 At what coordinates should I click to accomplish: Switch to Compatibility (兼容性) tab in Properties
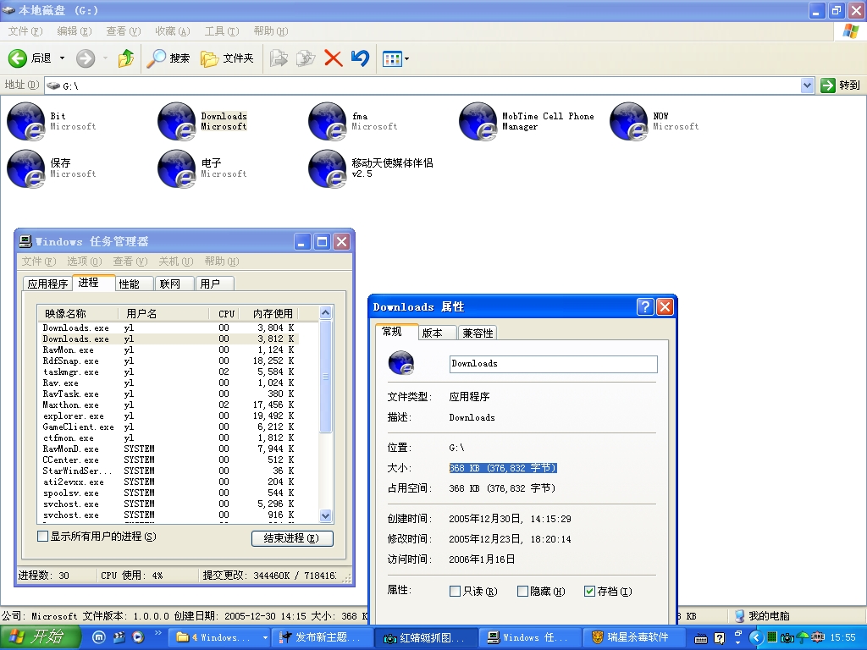[478, 333]
